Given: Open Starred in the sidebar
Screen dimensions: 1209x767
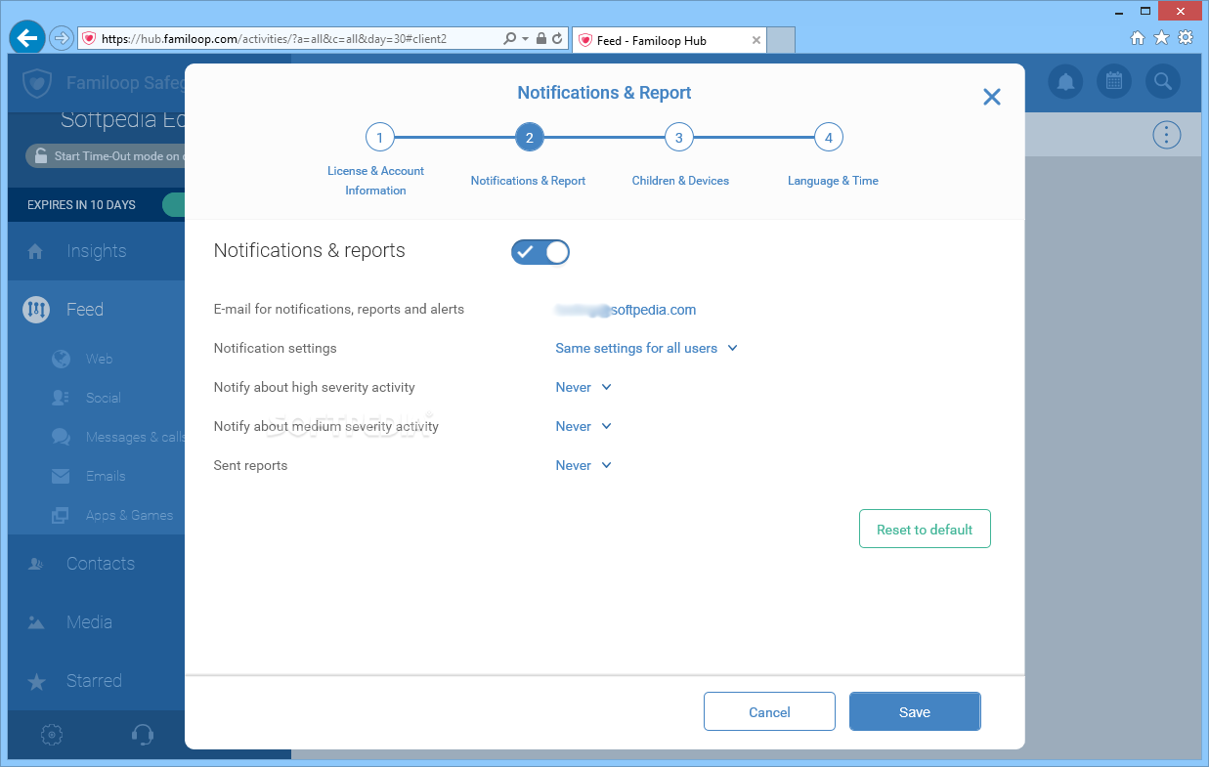Looking at the screenshot, I should point(94,681).
